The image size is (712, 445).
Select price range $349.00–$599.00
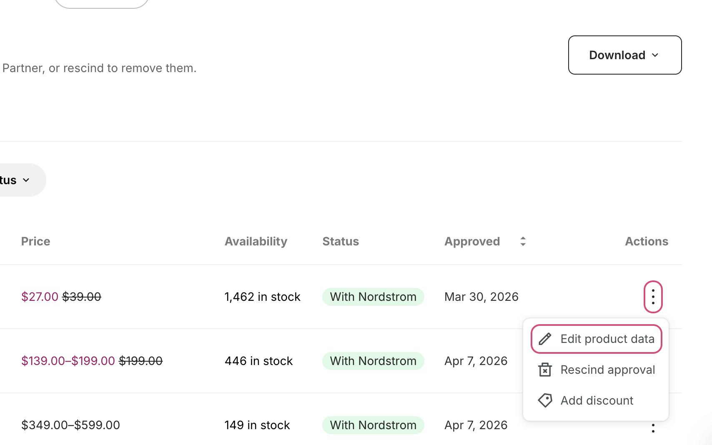tap(70, 425)
